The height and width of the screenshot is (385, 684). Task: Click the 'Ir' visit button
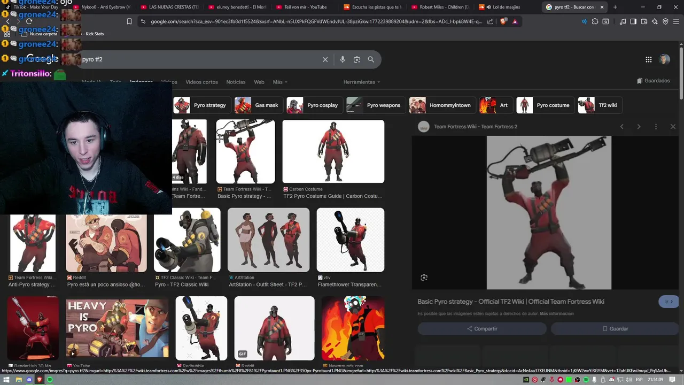coord(669,302)
